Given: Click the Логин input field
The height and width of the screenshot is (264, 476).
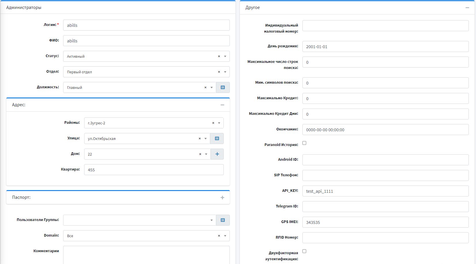Looking at the screenshot, I should (146, 25).
